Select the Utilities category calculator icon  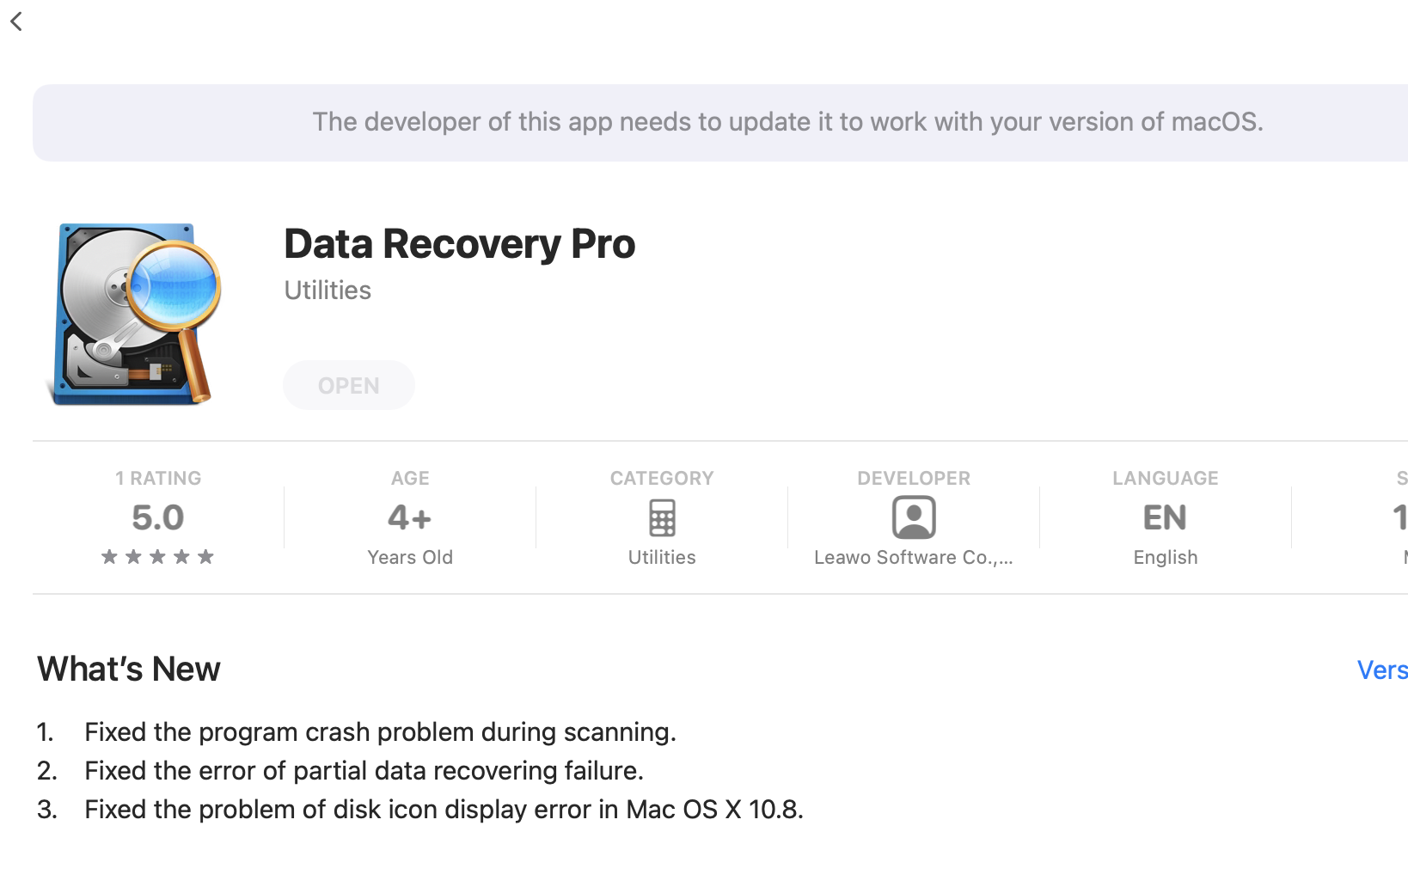(x=661, y=517)
